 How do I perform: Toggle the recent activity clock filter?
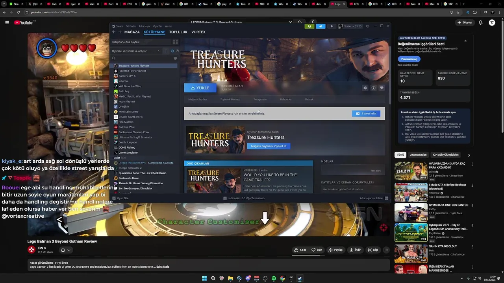tap(172, 51)
